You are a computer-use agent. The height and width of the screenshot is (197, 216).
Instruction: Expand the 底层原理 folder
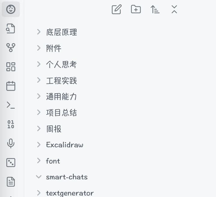[38, 32]
